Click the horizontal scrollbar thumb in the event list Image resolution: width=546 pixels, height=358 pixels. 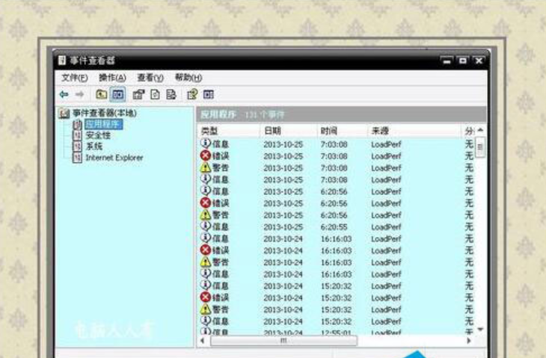pyautogui.click(x=283, y=341)
